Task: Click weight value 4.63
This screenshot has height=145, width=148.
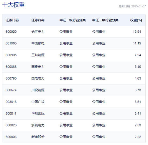Action: 138,78
